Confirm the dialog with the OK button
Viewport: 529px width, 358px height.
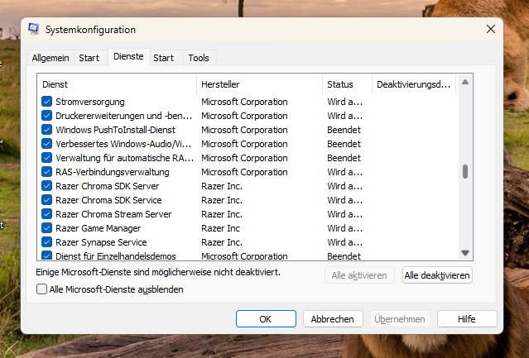pos(266,318)
